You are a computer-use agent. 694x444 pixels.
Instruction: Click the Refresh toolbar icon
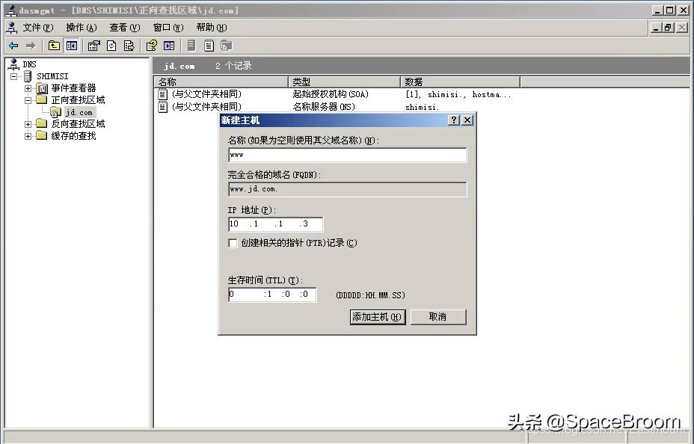click(x=110, y=45)
